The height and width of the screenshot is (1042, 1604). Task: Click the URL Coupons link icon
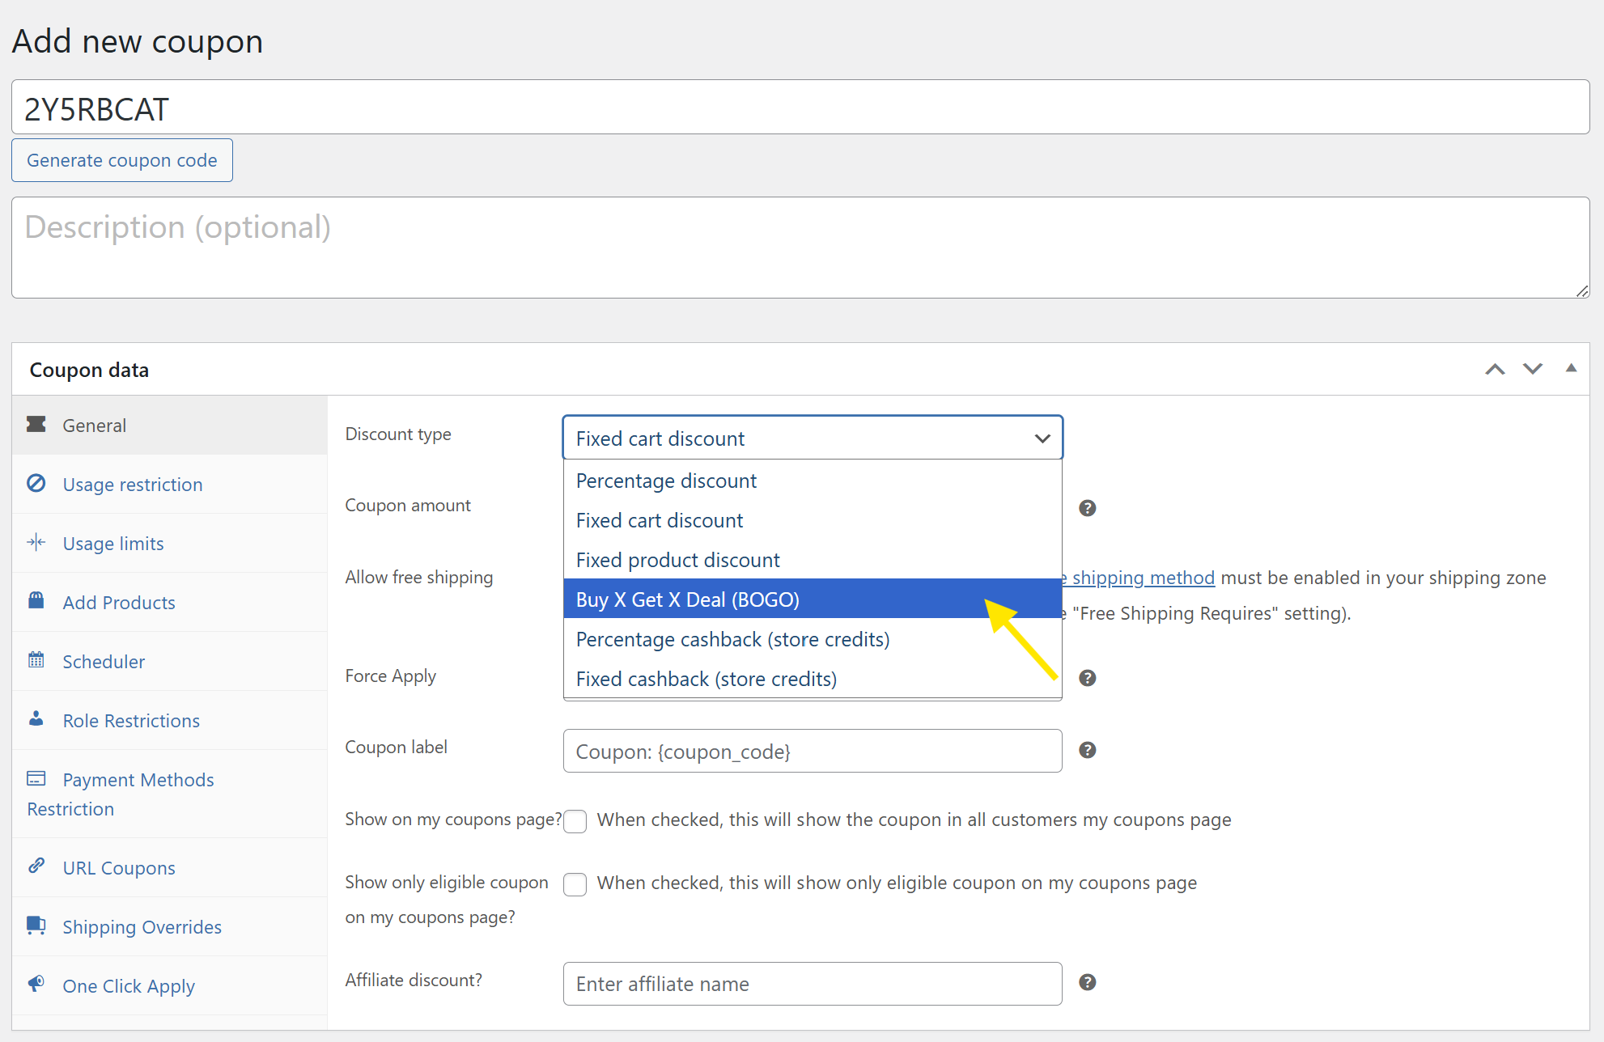point(36,866)
